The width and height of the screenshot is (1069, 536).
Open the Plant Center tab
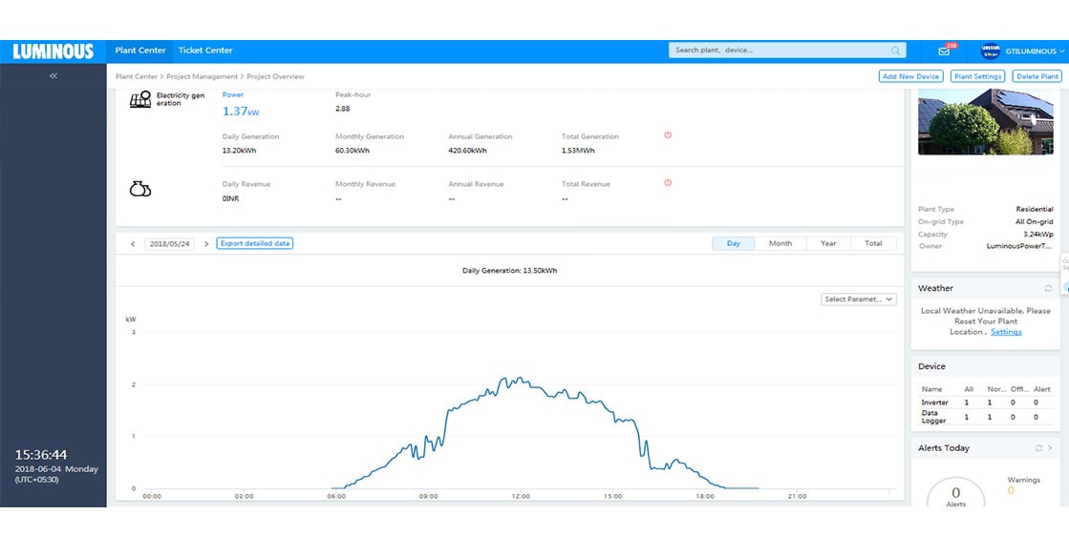pos(140,51)
